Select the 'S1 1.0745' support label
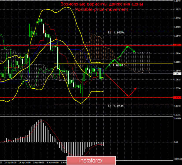 (x=116, y=106)
